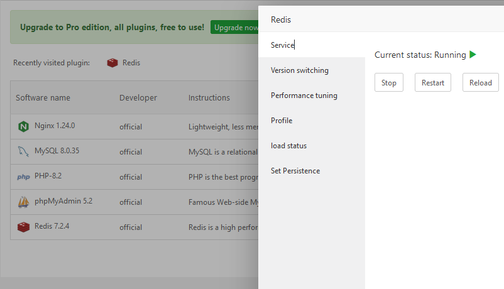Image resolution: width=504 pixels, height=289 pixels.
Task: Click the MySQL dolphin icon
Action: tap(24, 151)
